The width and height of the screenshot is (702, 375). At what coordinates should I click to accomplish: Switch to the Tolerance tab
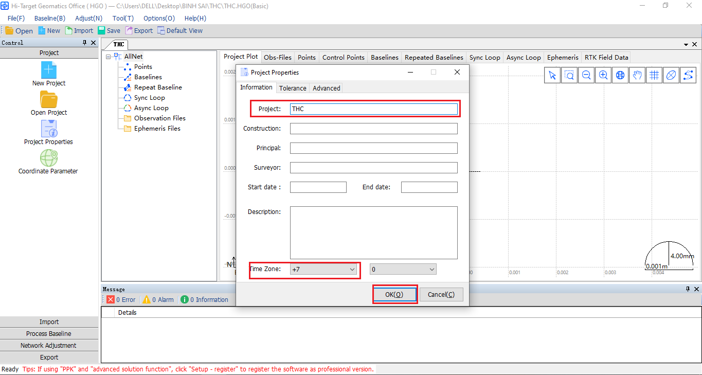293,88
